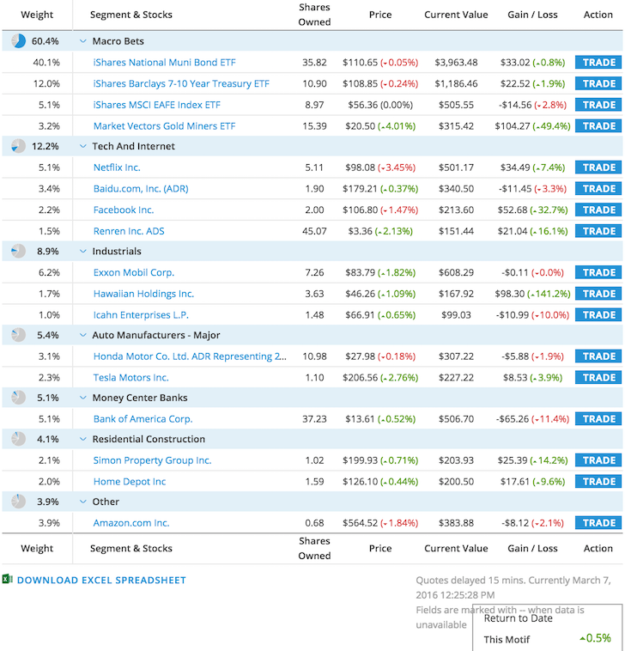
Task: Collapse the Industrials segment chevron
Action: pyautogui.click(x=83, y=251)
